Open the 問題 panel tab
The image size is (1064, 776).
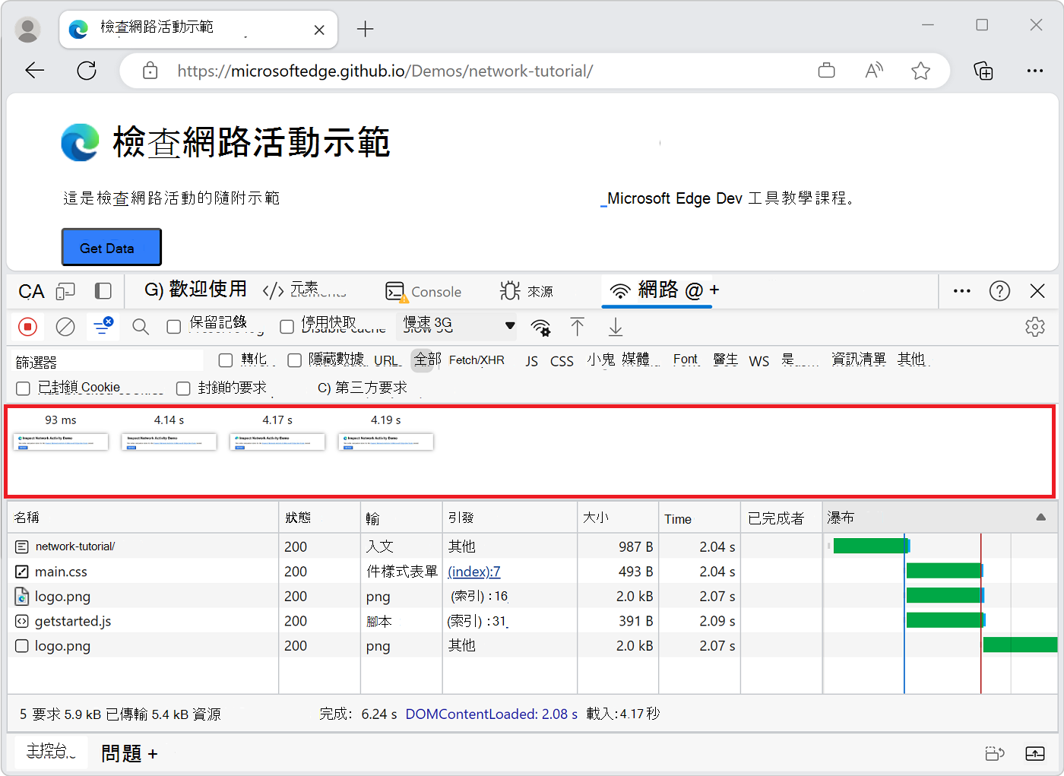(122, 752)
